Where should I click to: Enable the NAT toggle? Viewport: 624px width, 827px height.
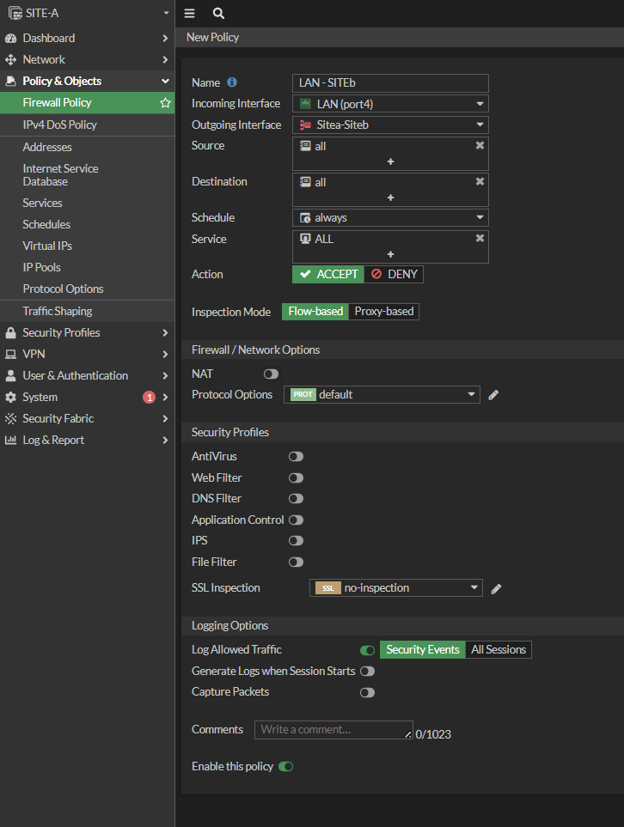pyautogui.click(x=271, y=374)
